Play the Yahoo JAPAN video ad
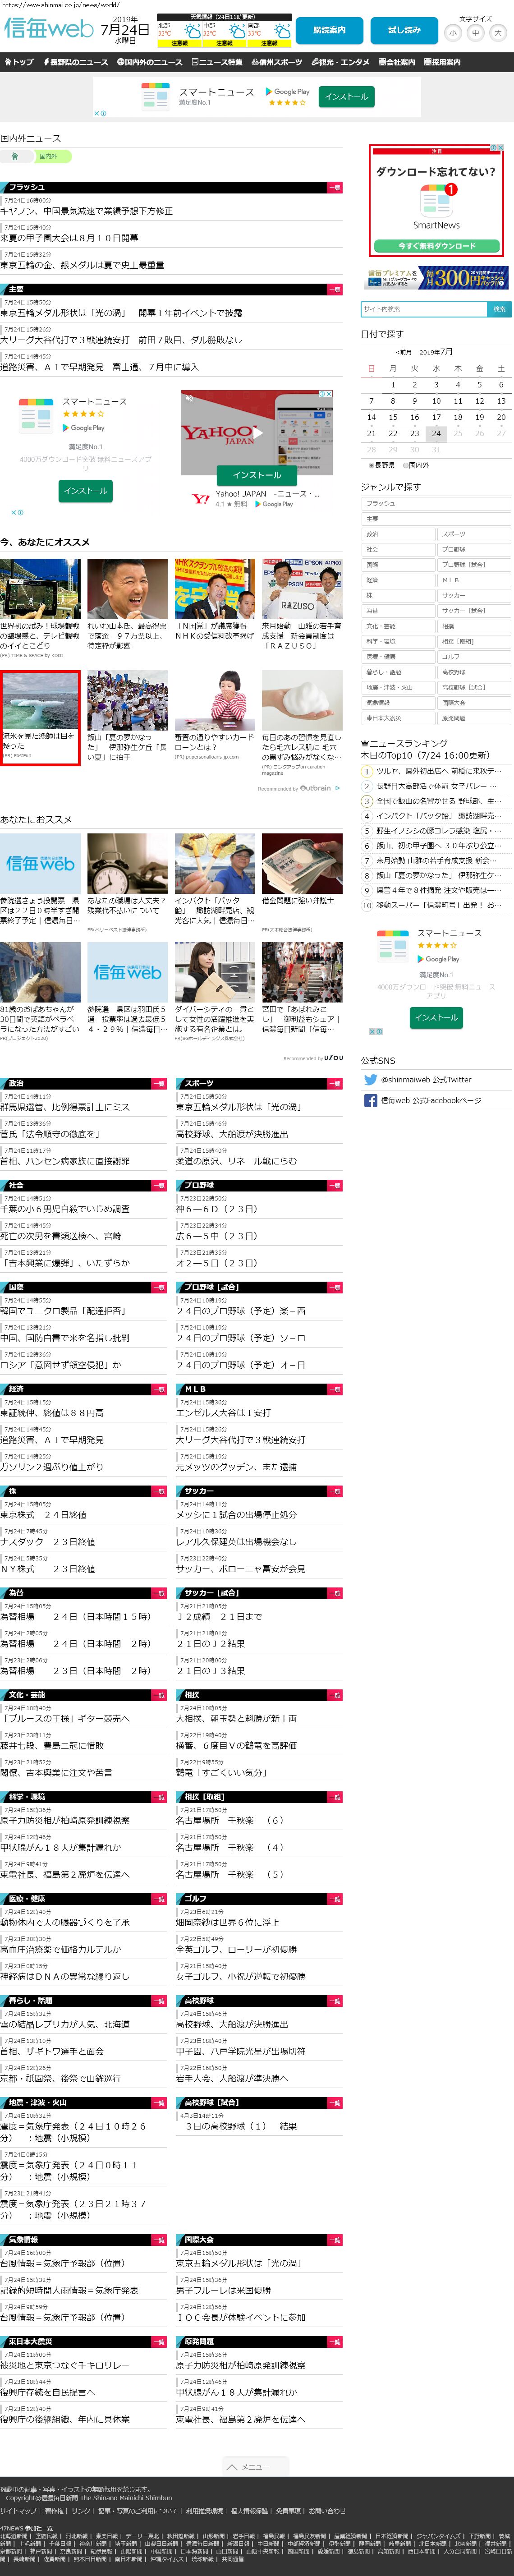The height and width of the screenshot is (2576, 514). 257,434
